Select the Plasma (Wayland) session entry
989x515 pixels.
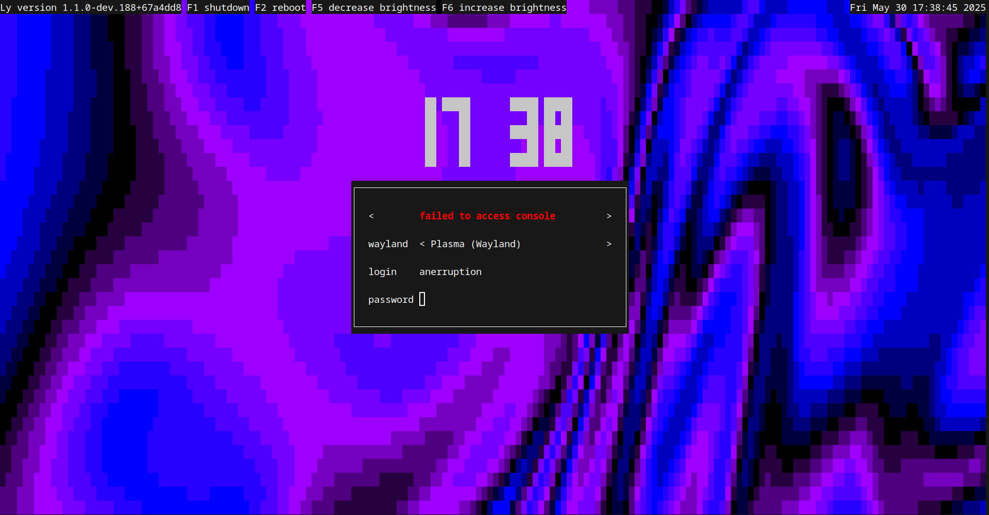click(475, 244)
